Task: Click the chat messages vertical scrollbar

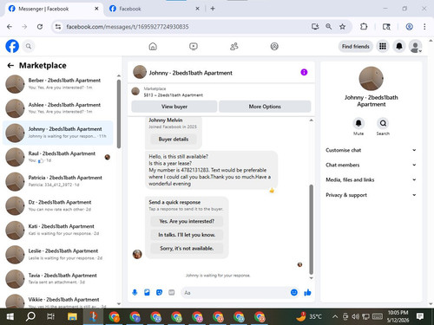Action: click(x=312, y=230)
